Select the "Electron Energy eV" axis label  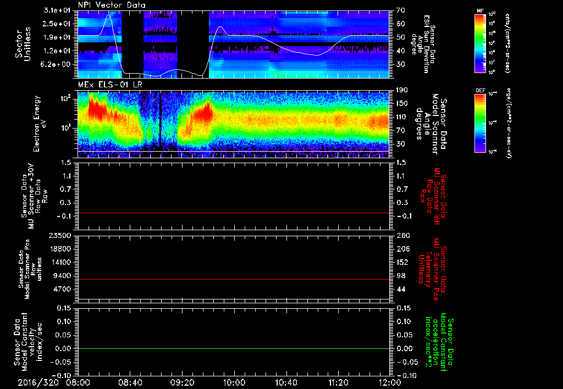(x=40, y=124)
